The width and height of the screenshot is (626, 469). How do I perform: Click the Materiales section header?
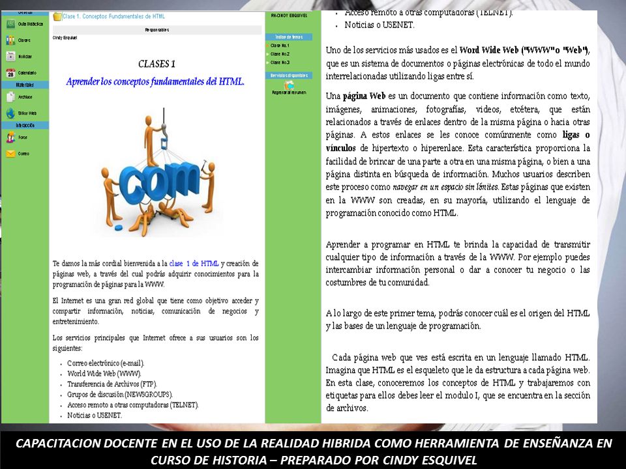click(x=25, y=85)
